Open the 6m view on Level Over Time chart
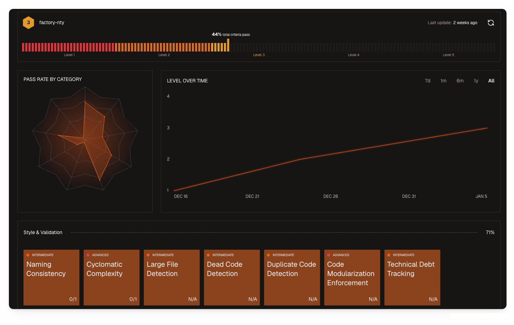514x325 pixels. (x=460, y=81)
